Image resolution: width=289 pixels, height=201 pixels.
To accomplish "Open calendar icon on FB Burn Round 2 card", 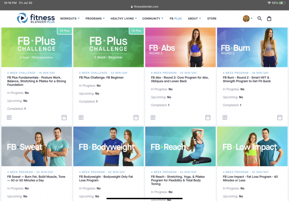I will (x=280, y=117).
